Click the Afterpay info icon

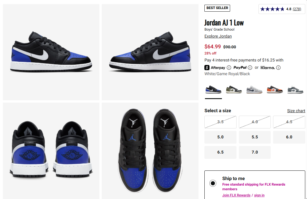click(229, 68)
